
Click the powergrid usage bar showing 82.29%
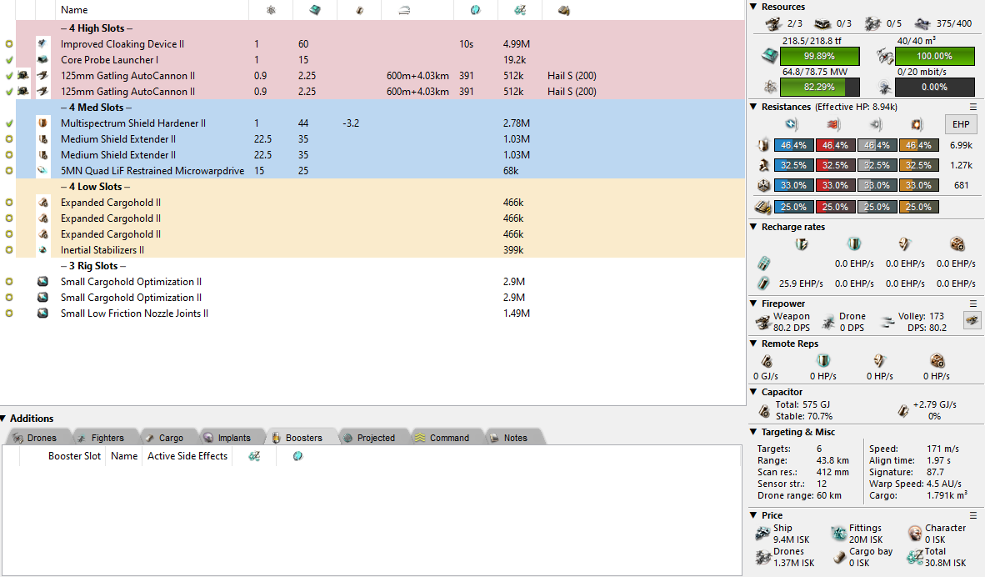click(x=819, y=87)
